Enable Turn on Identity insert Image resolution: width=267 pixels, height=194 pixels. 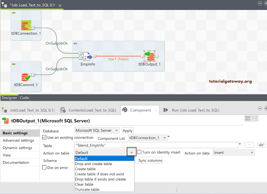click(x=139, y=152)
